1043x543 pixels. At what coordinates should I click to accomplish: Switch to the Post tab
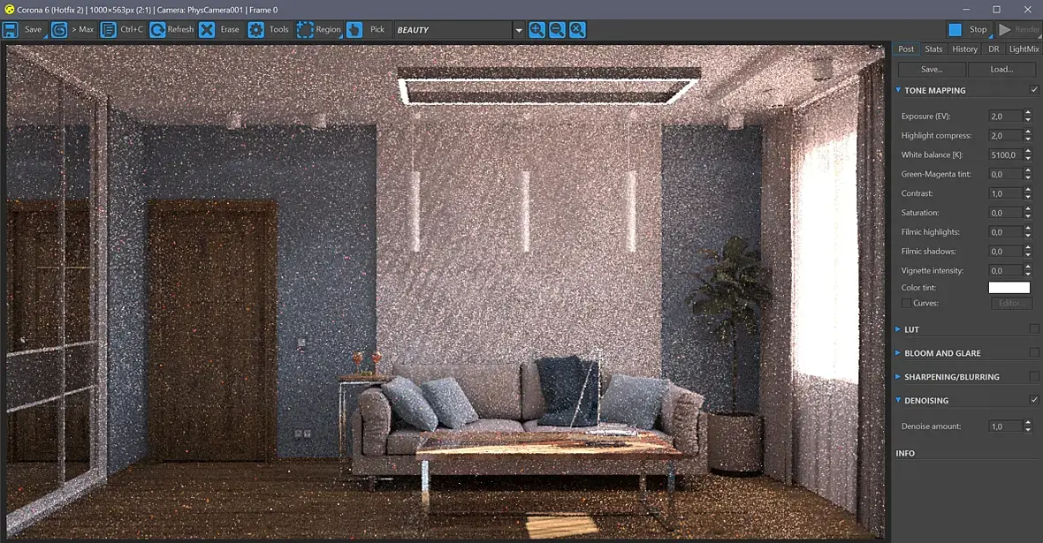[906, 49]
